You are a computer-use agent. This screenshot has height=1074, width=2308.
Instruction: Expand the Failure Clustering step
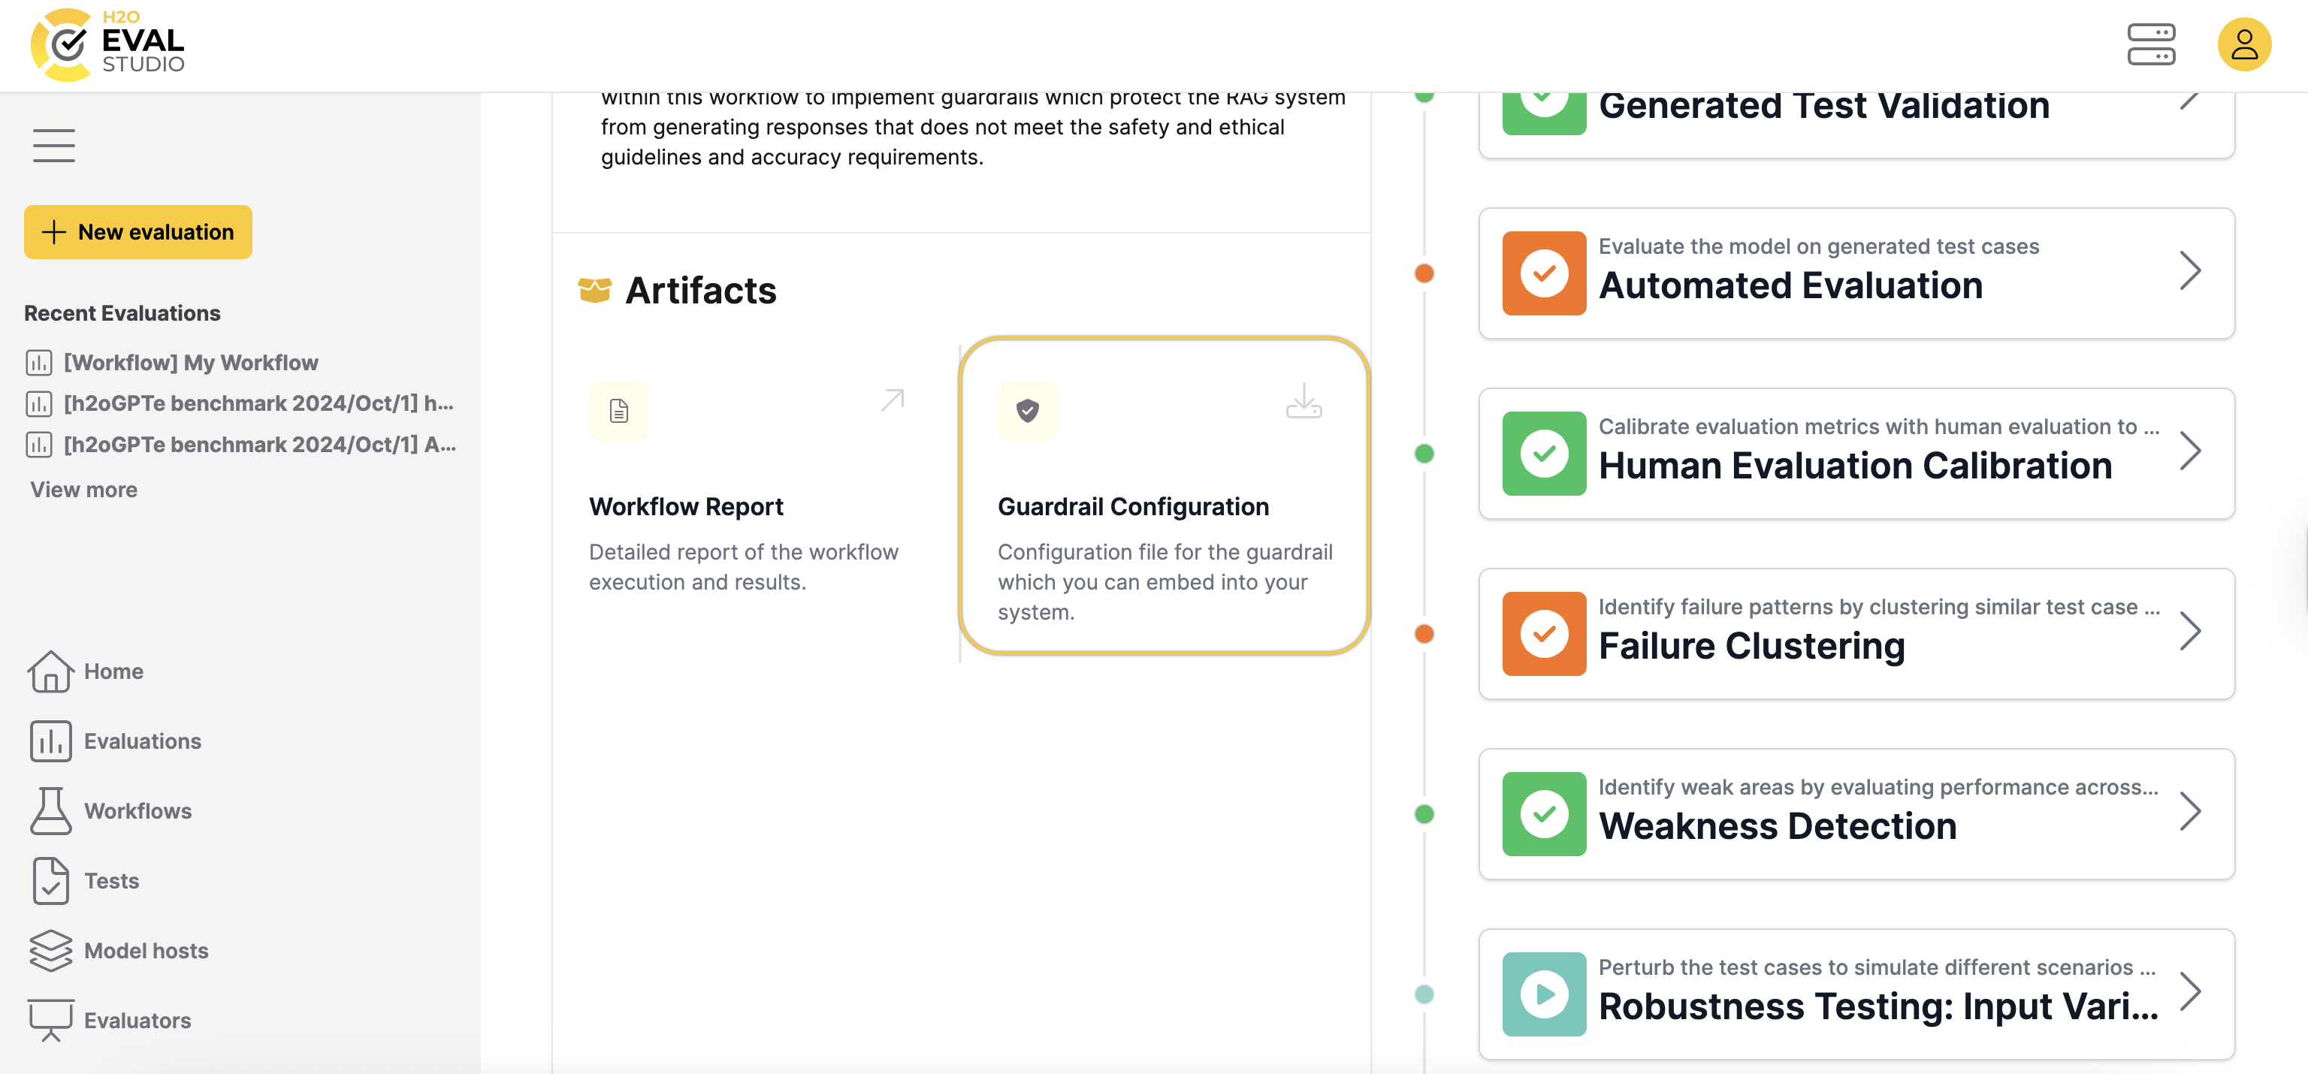2189,631
